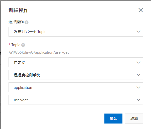Click the help icon beside 选择操作
Screen dimensions: 151x129
[x=27, y=22]
